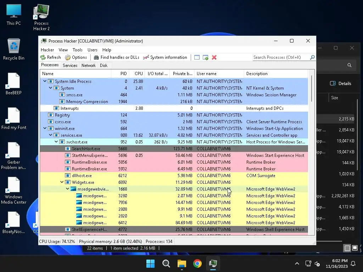
Task: Select the csrss.exe process row
Action: click(174, 122)
